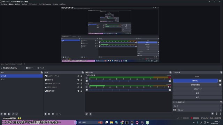
Task: Select the いつもの scene
Action: 21,76
